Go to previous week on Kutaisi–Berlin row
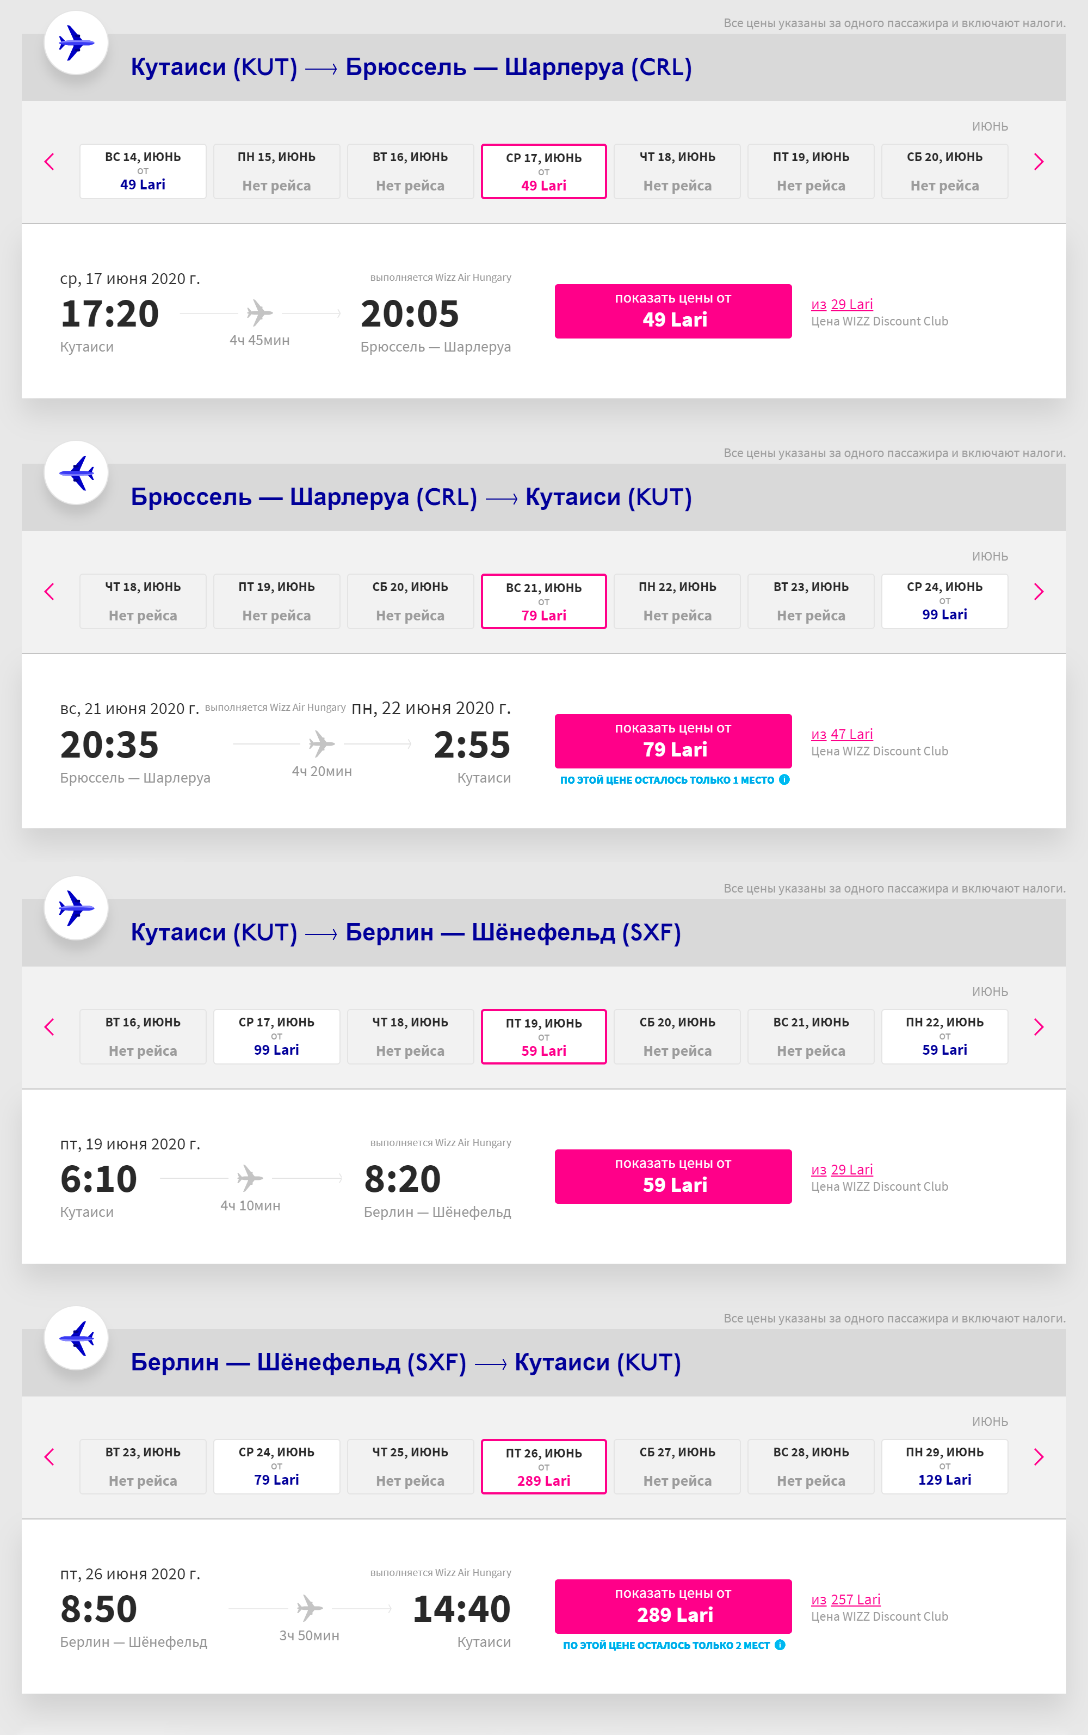The height and width of the screenshot is (1735, 1088). click(x=50, y=1028)
